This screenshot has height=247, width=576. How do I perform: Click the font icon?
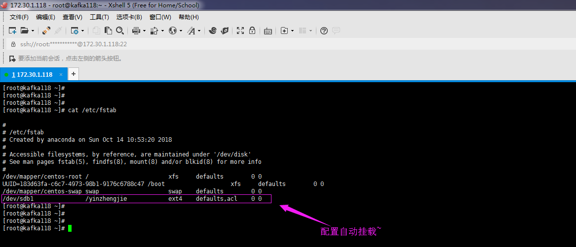192,31
